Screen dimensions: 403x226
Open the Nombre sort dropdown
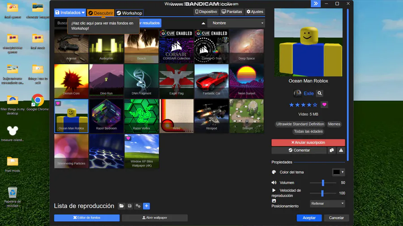[x=236, y=23]
